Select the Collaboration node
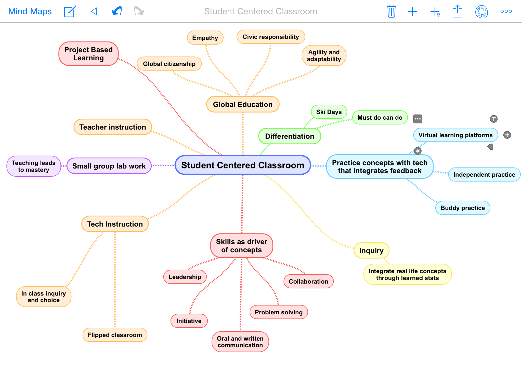The width and height of the screenshot is (522, 391). (x=308, y=282)
